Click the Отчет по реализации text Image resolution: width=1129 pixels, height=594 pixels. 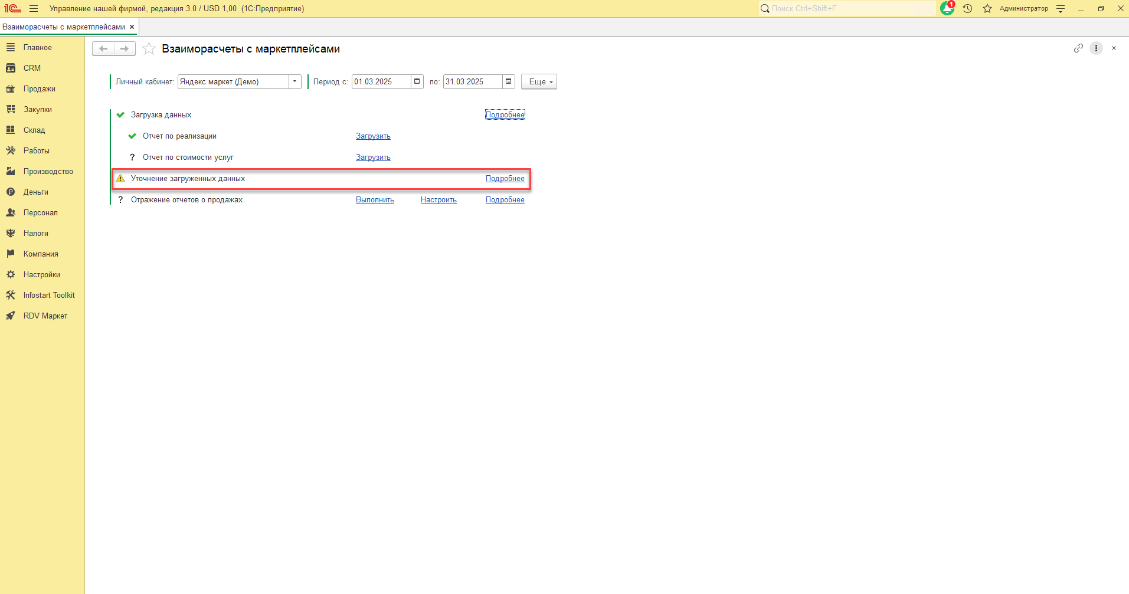pos(179,136)
